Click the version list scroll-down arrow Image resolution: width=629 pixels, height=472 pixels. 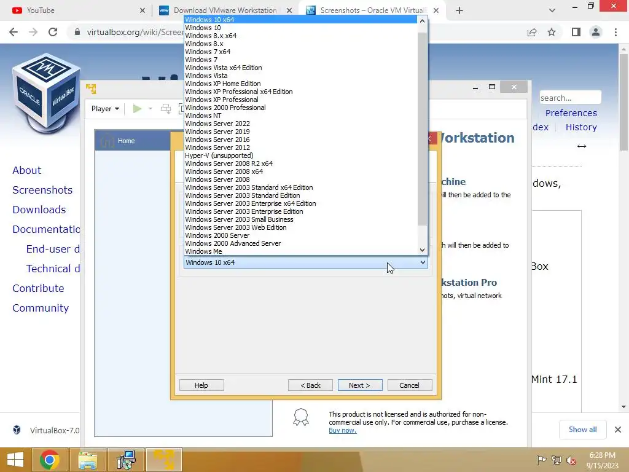[x=422, y=250]
